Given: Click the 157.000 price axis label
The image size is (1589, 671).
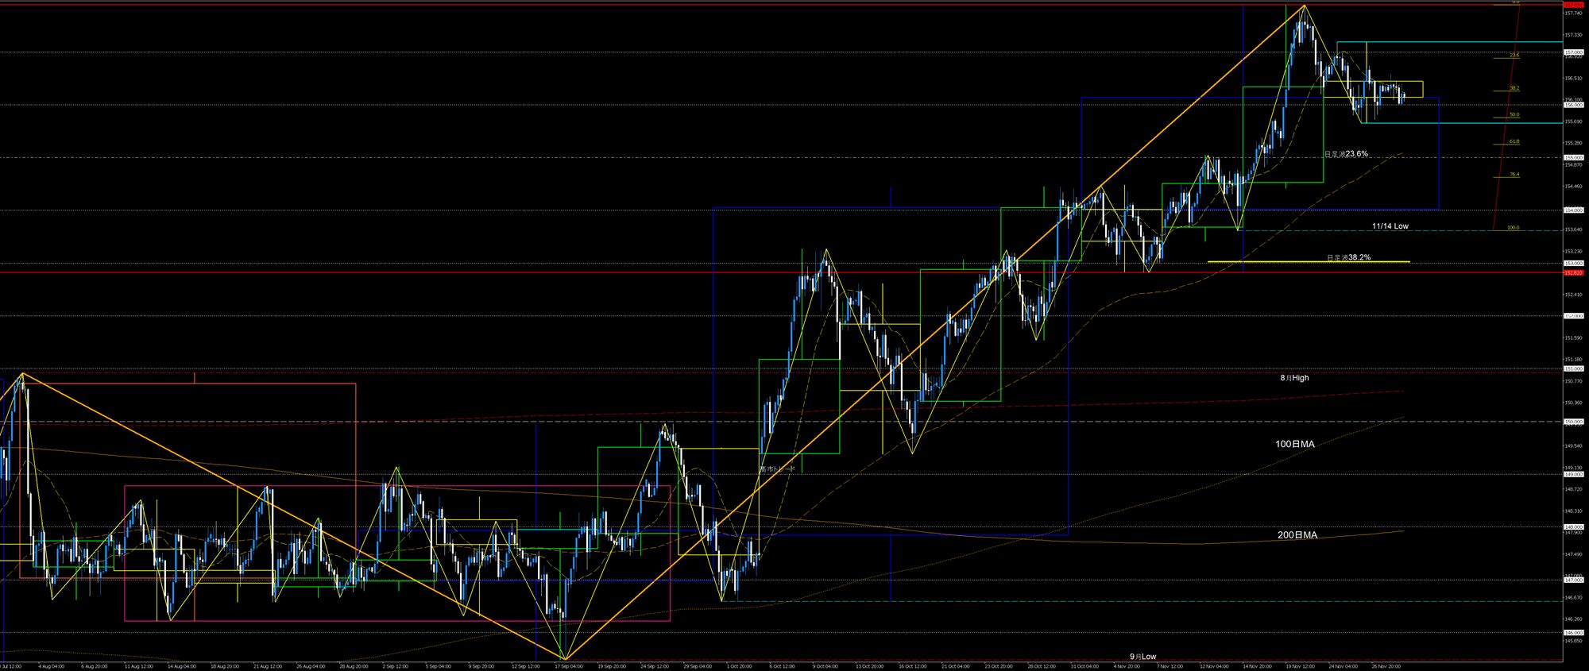Looking at the screenshot, I should point(1573,52).
